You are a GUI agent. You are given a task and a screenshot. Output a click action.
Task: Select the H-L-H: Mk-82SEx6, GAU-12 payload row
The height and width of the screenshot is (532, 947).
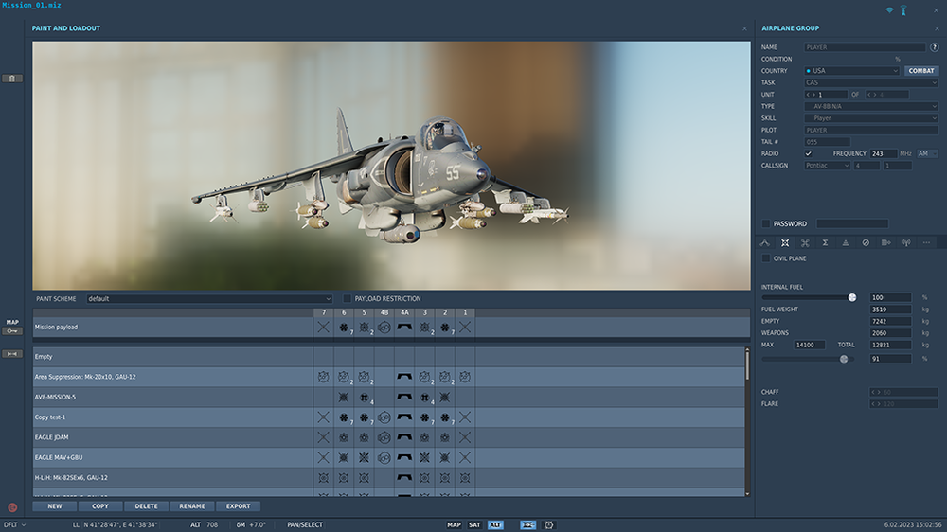[389, 478]
